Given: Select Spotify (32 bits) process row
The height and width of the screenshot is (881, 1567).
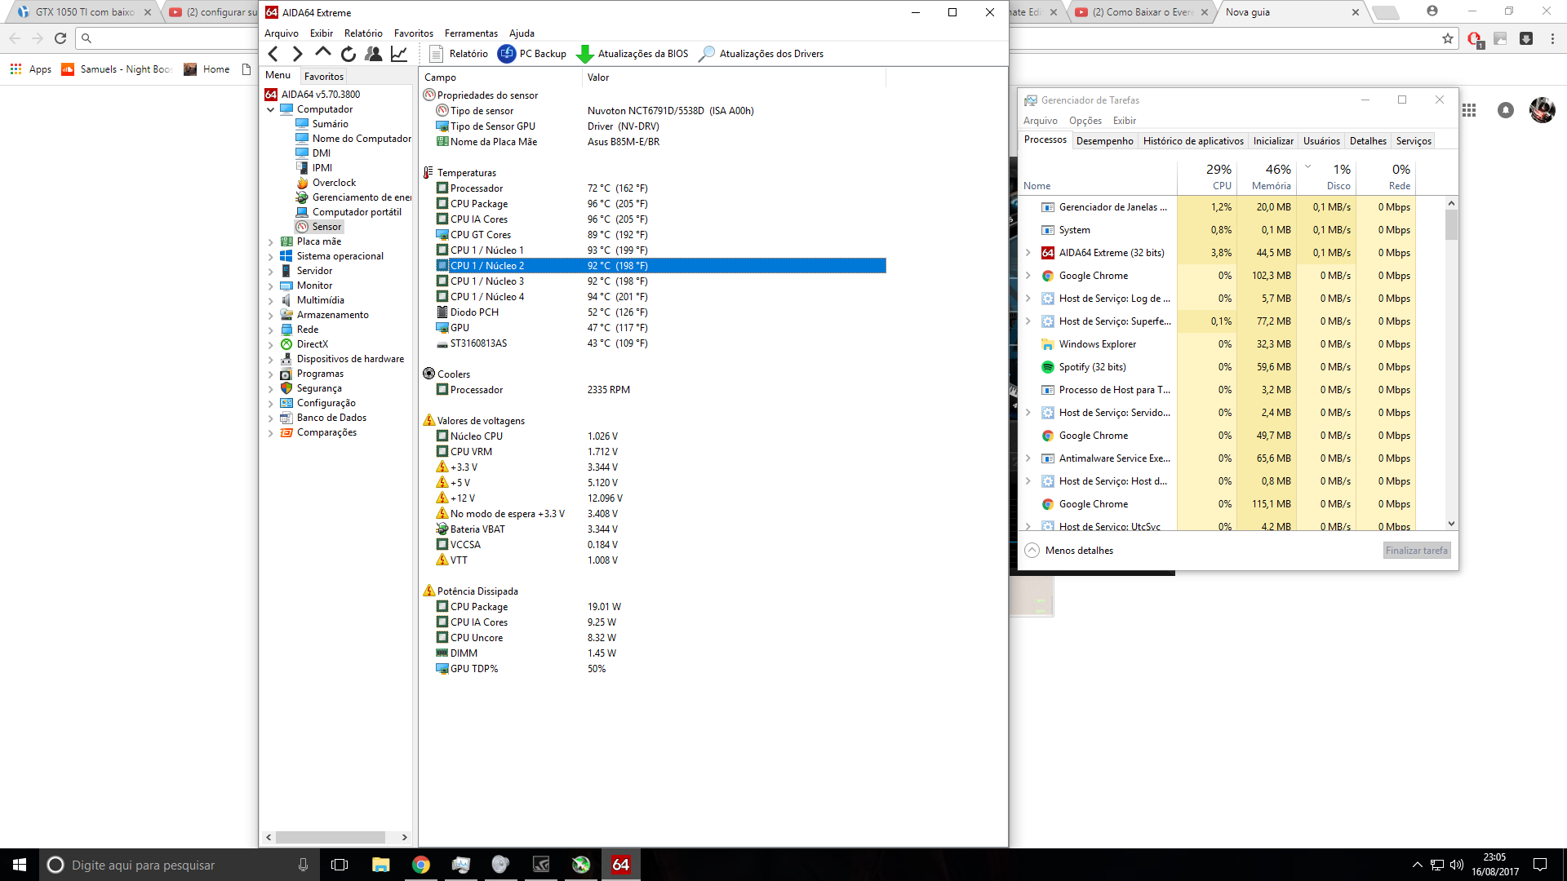Looking at the screenshot, I should 1216,367.
